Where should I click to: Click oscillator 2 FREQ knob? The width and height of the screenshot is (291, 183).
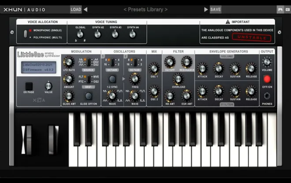click(x=135, y=79)
